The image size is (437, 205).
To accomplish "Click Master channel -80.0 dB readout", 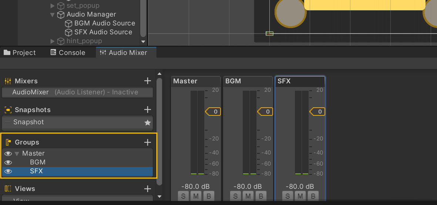I will 196,187.
